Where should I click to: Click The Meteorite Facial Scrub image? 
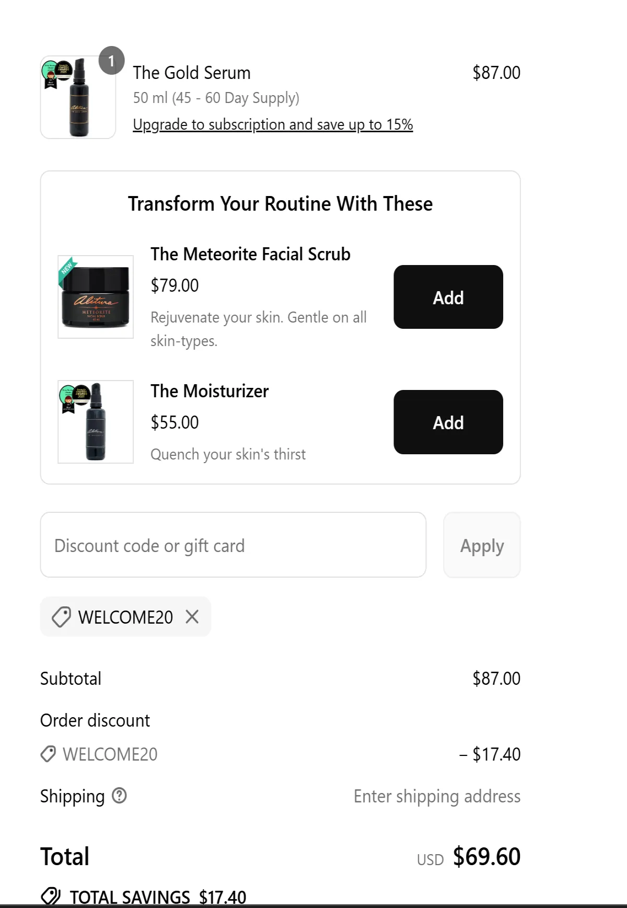tap(95, 296)
